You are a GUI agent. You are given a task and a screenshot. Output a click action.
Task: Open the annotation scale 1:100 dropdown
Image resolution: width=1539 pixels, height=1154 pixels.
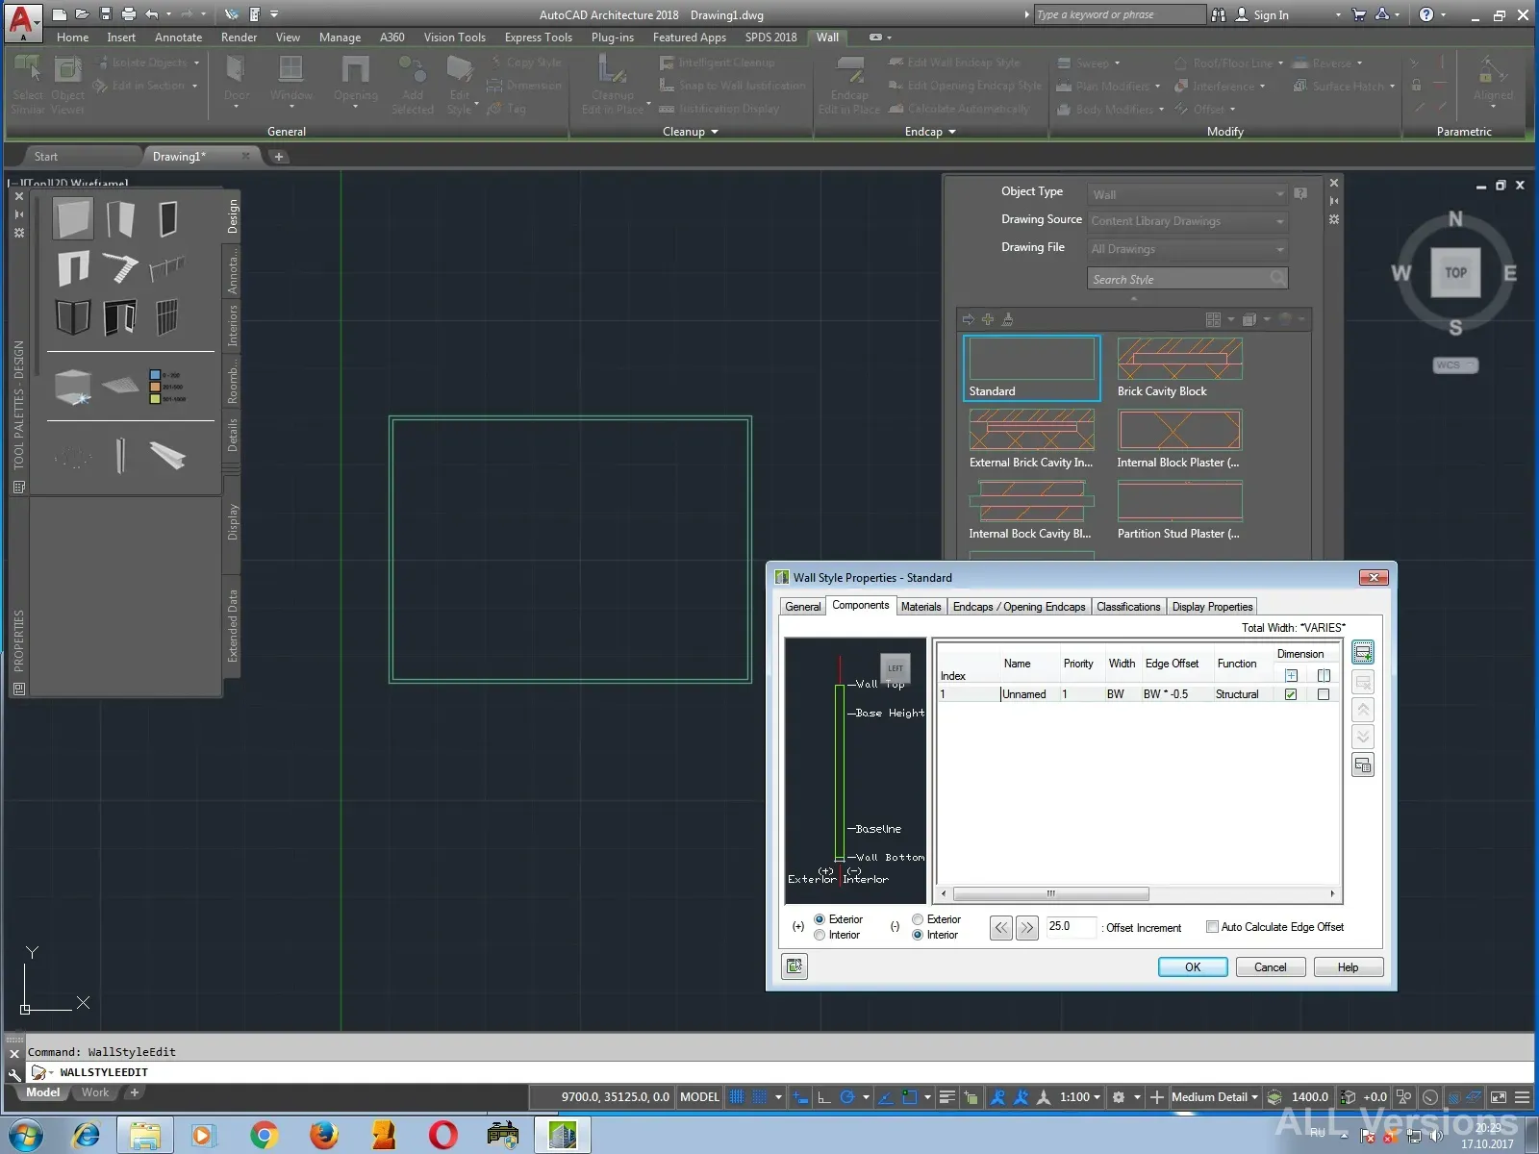point(1080,1097)
